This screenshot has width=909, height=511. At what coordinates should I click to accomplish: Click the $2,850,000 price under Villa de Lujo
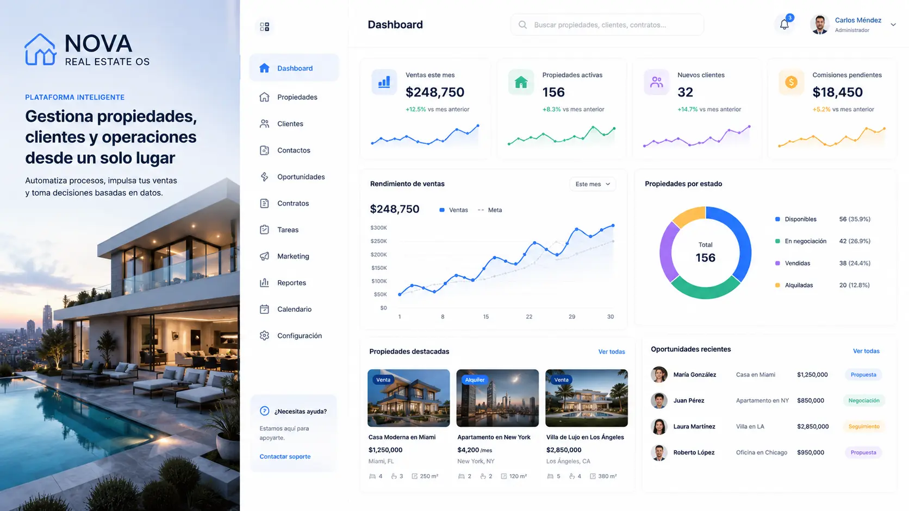pos(564,450)
